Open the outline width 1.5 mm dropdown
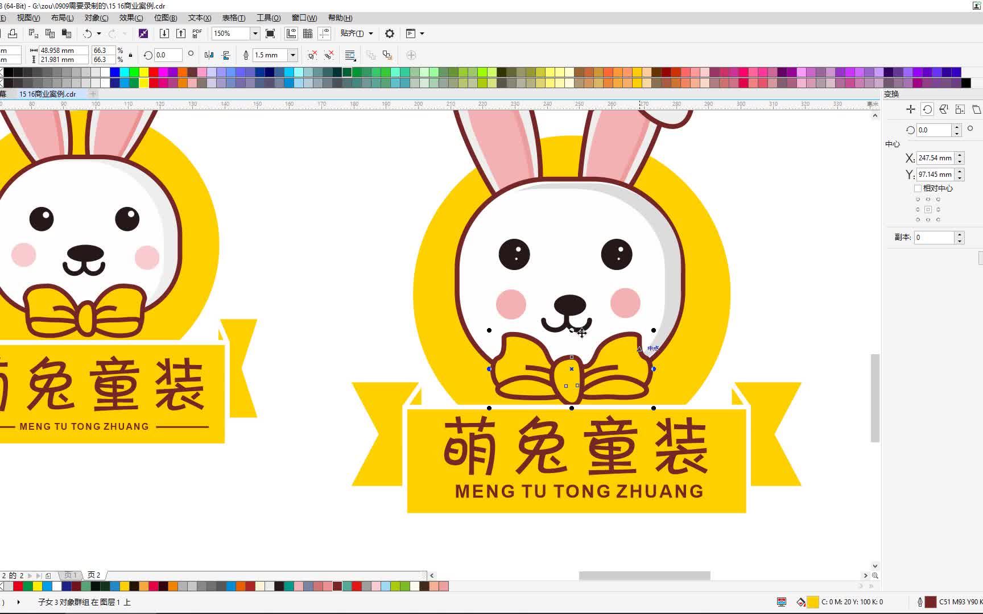Image resolution: width=983 pixels, height=614 pixels. (x=293, y=55)
